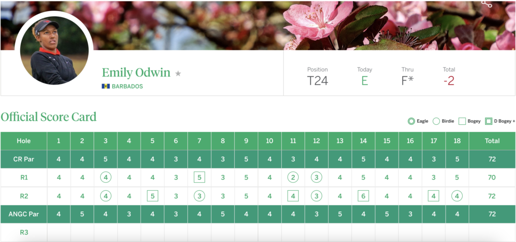
Task: Click the -2 total score
Action: click(448, 81)
